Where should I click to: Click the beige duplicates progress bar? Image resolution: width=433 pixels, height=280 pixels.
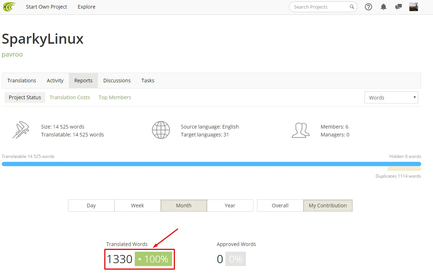[x=404, y=169]
